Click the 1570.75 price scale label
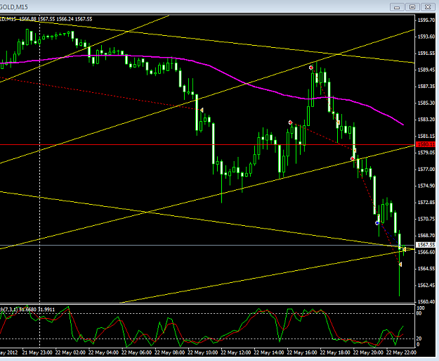 point(426,219)
